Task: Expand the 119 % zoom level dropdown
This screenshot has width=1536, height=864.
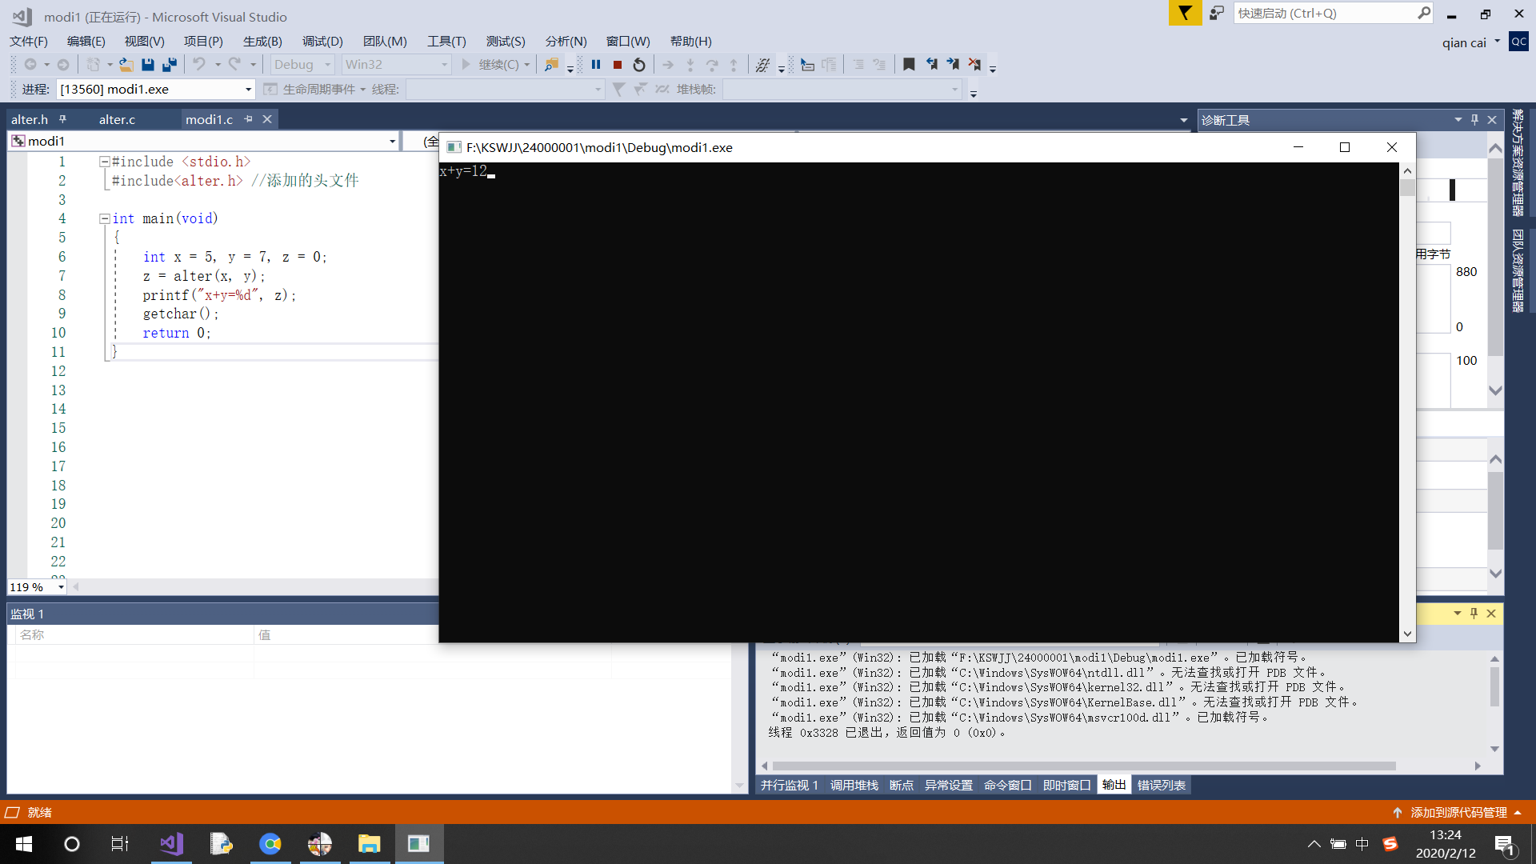Action: point(61,587)
